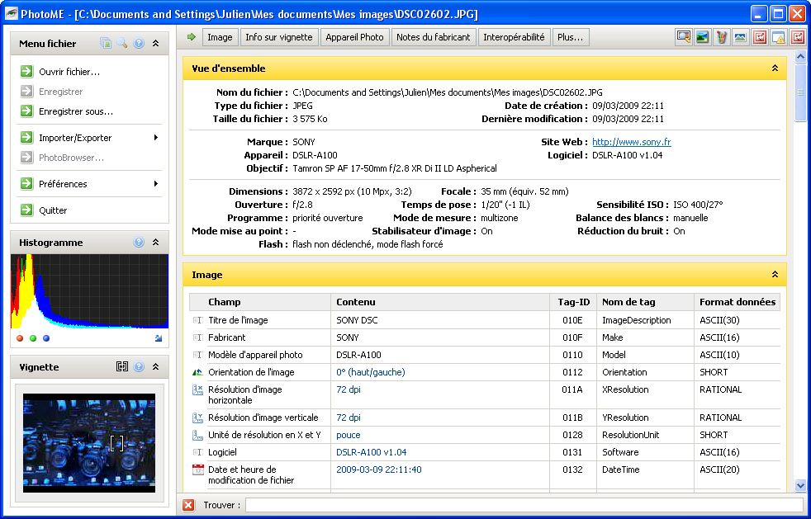The height and width of the screenshot is (519, 811).
Task: Open the http://www.sony.fr link
Action: [632, 142]
